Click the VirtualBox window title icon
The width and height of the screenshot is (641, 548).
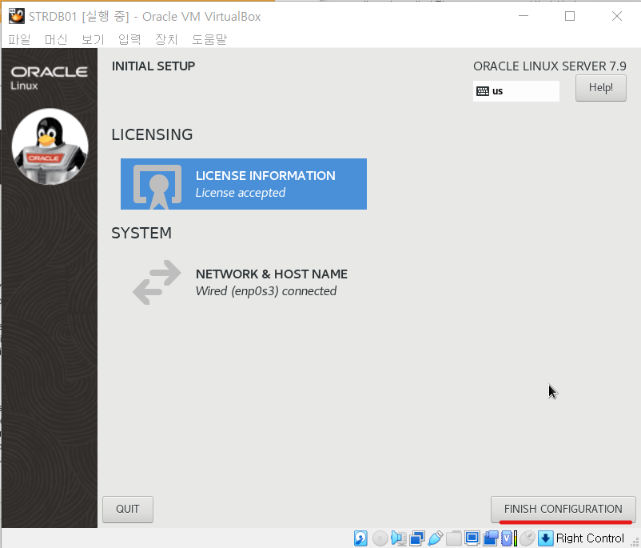[16, 16]
